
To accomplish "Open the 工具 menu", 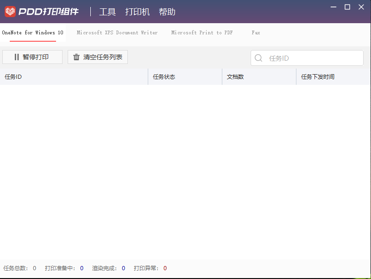I will coord(107,12).
